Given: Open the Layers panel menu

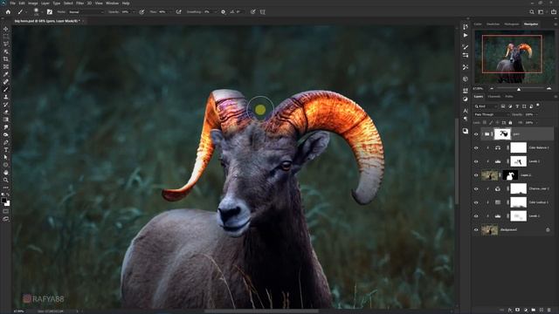Looking at the screenshot, I should click(556, 97).
